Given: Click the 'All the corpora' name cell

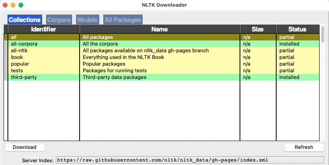Looking at the screenshot, I should pos(160,44).
